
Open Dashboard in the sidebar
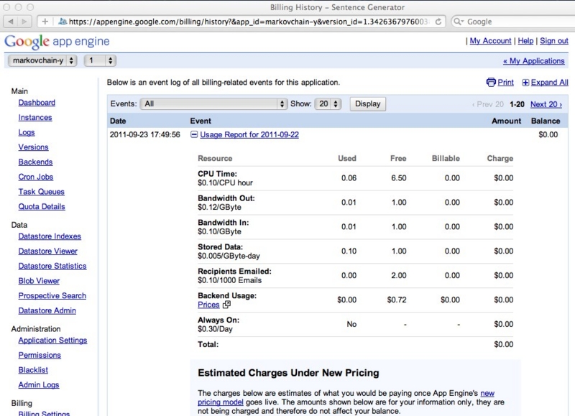coord(37,103)
